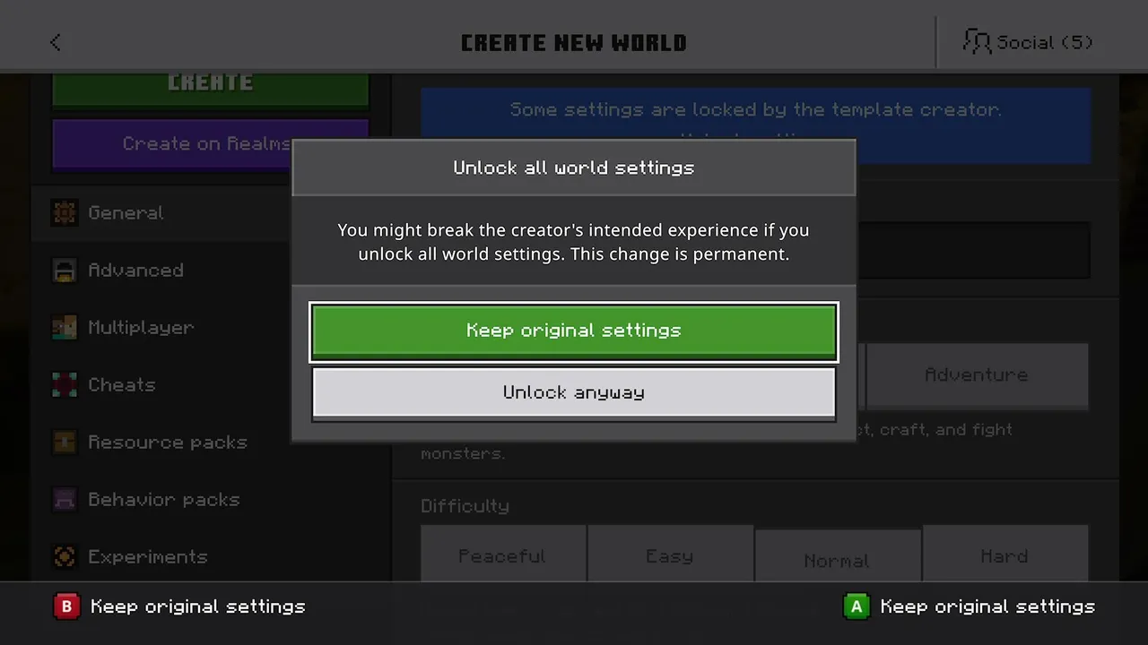Go back with the left arrow icon
Viewport: 1148px width, 645px height.
click(56, 42)
